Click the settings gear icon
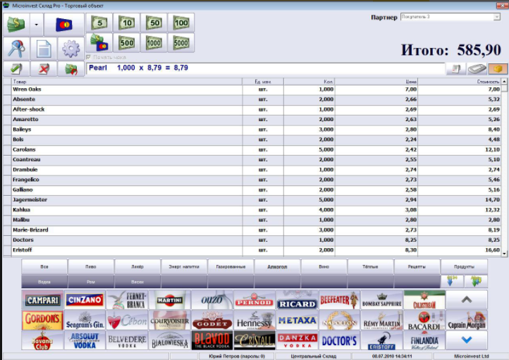The width and height of the screenshot is (509, 360). 70,49
